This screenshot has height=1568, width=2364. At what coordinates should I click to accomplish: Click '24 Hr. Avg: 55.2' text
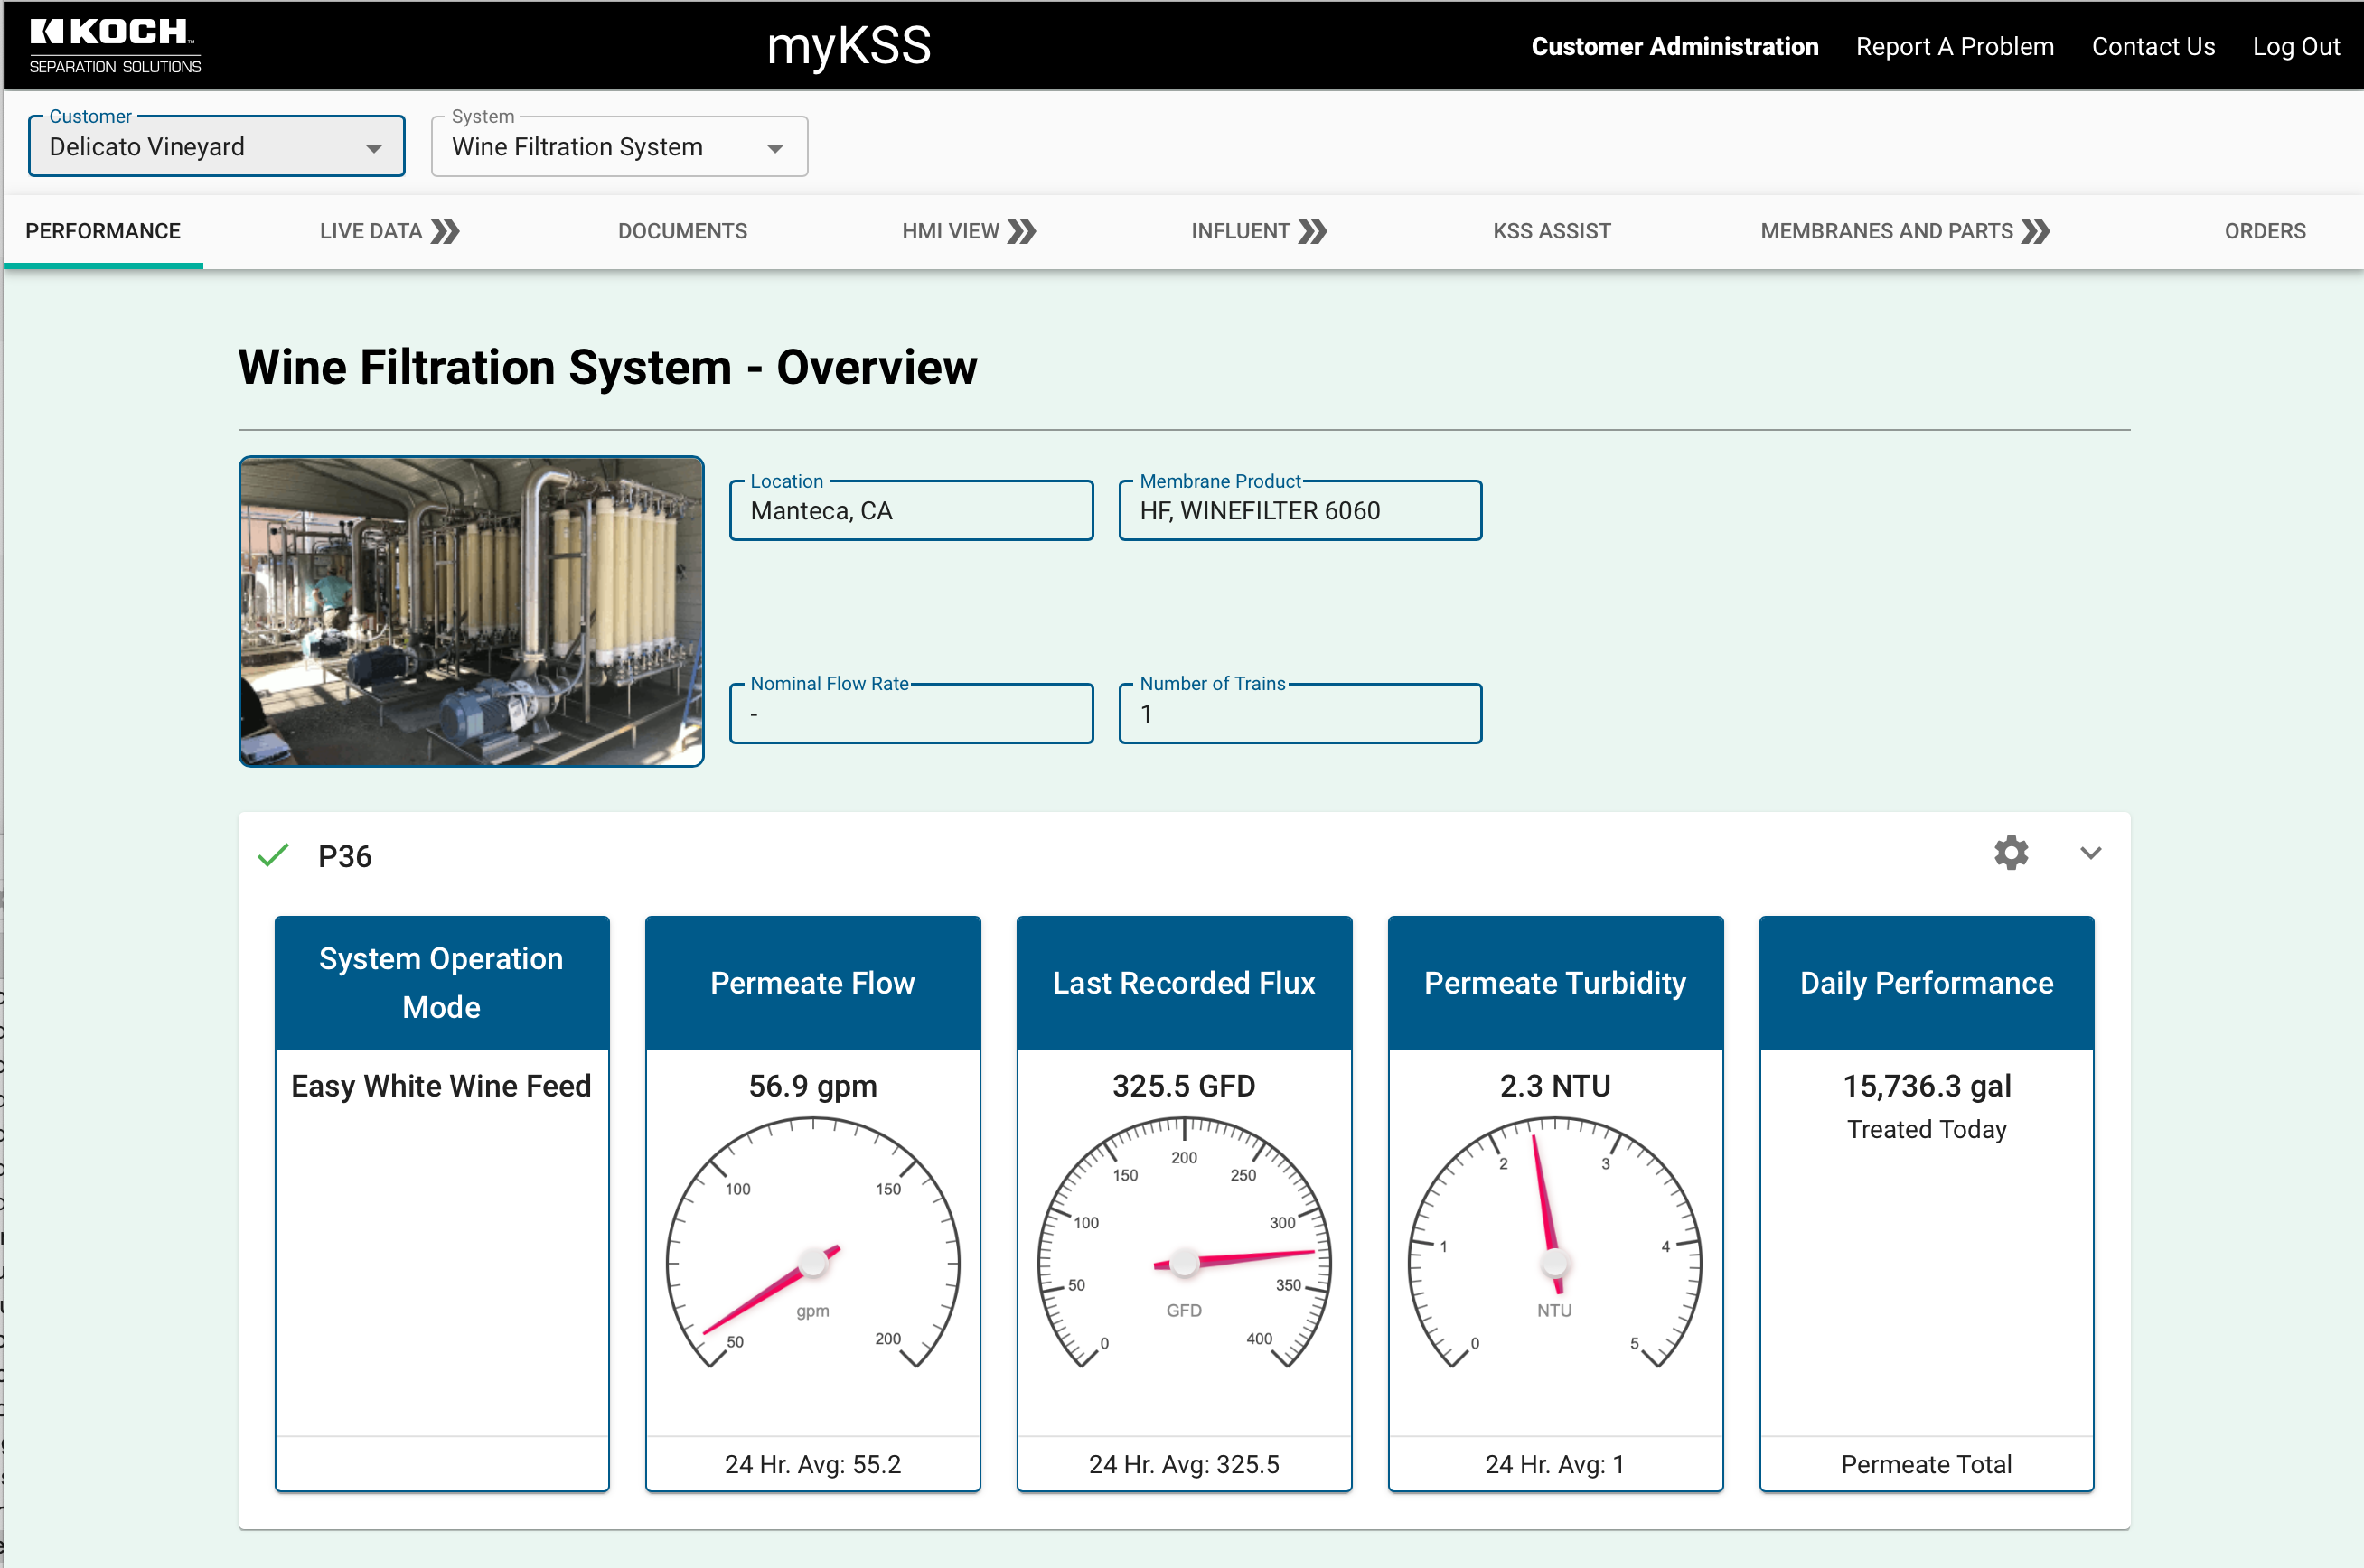tap(812, 1464)
